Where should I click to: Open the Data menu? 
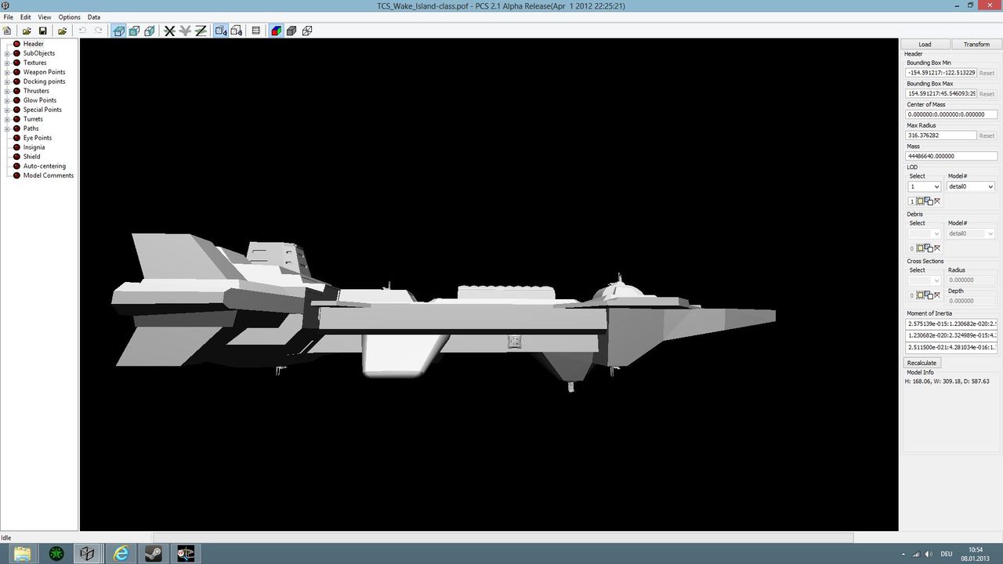click(93, 17)
